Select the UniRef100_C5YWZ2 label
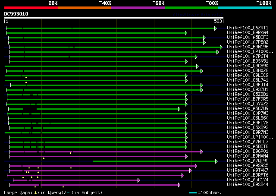This screenshot has height=196, width=276. point(248,104)
